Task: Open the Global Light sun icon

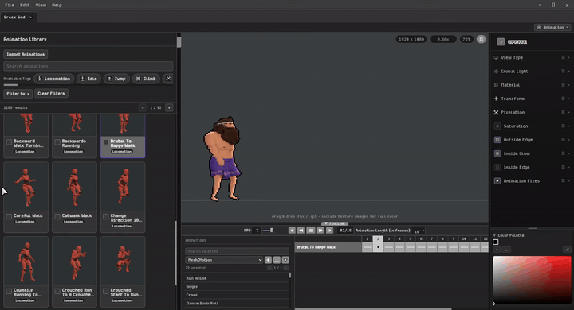Action: (x=496, y=72)
